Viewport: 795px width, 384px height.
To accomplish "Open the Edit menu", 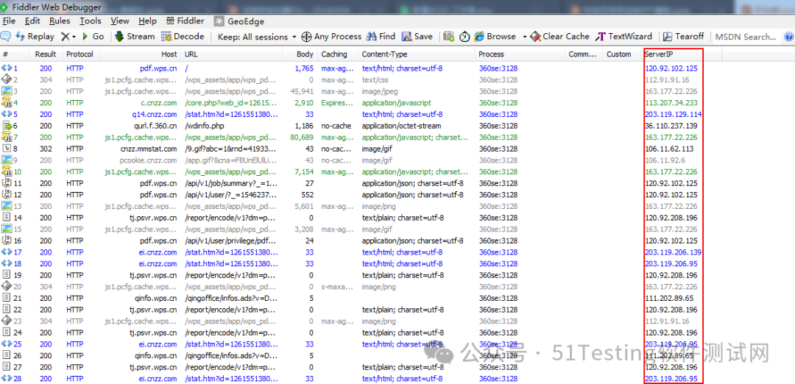I will 32,21.
